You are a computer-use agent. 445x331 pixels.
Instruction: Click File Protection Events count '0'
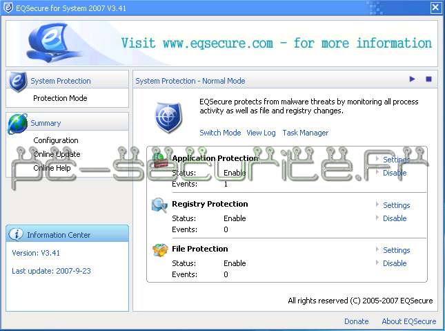pos(226,274)
